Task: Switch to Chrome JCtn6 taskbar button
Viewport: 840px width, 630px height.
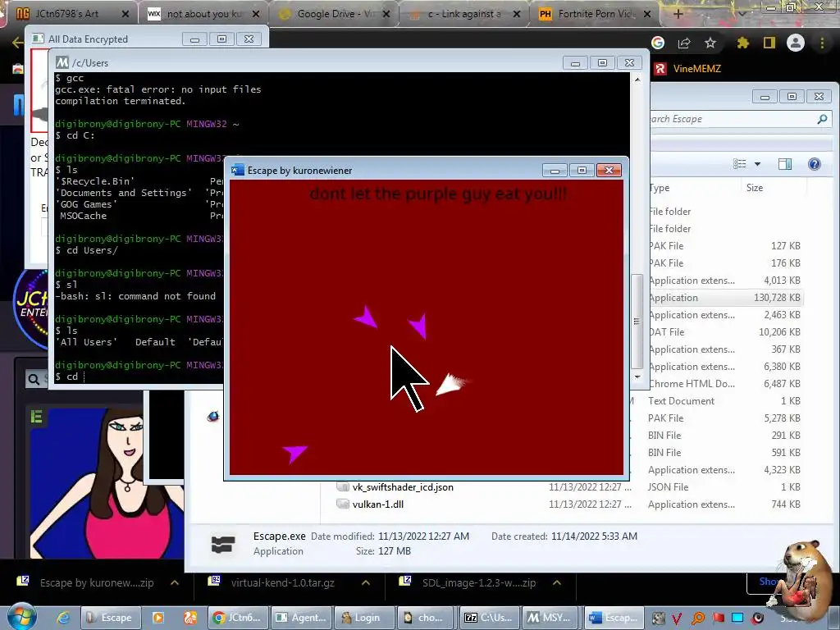Action: click(x=237, y=618)
